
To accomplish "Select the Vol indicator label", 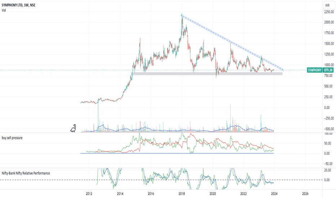I will pyautogui.click(x=4, y=10).
